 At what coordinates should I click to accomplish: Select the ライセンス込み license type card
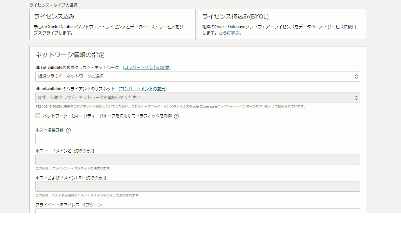112,24
